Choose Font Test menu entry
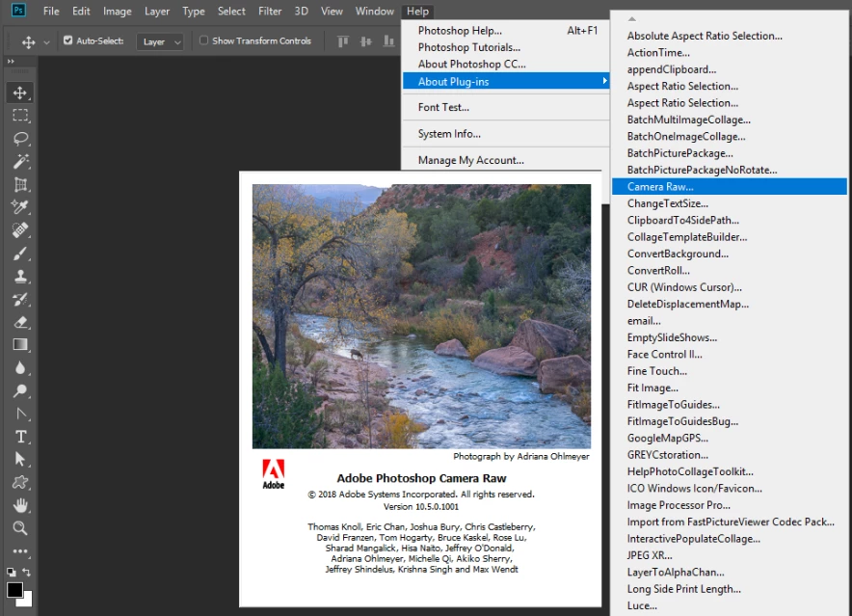This screenshot has height=616, width=852. coord(505,107)
